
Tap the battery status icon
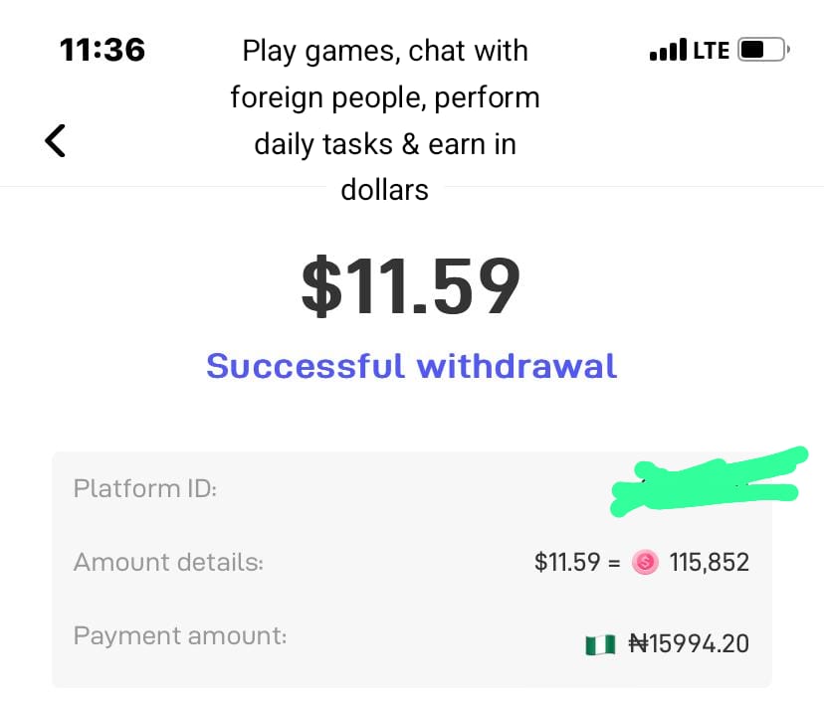pyautogui.click(x=763, y=50)
